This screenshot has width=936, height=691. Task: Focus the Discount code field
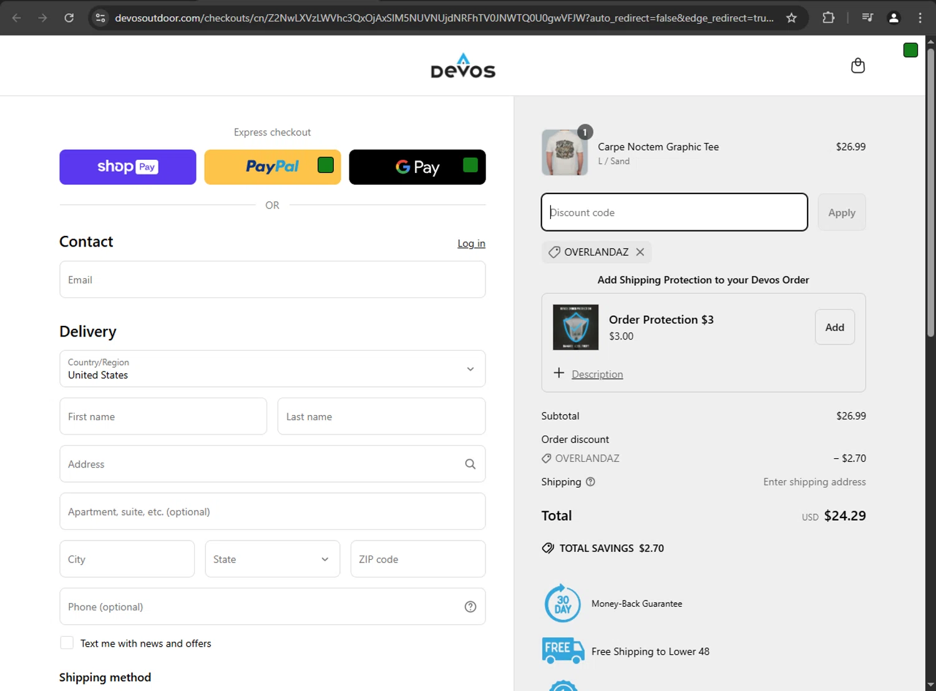675,212
